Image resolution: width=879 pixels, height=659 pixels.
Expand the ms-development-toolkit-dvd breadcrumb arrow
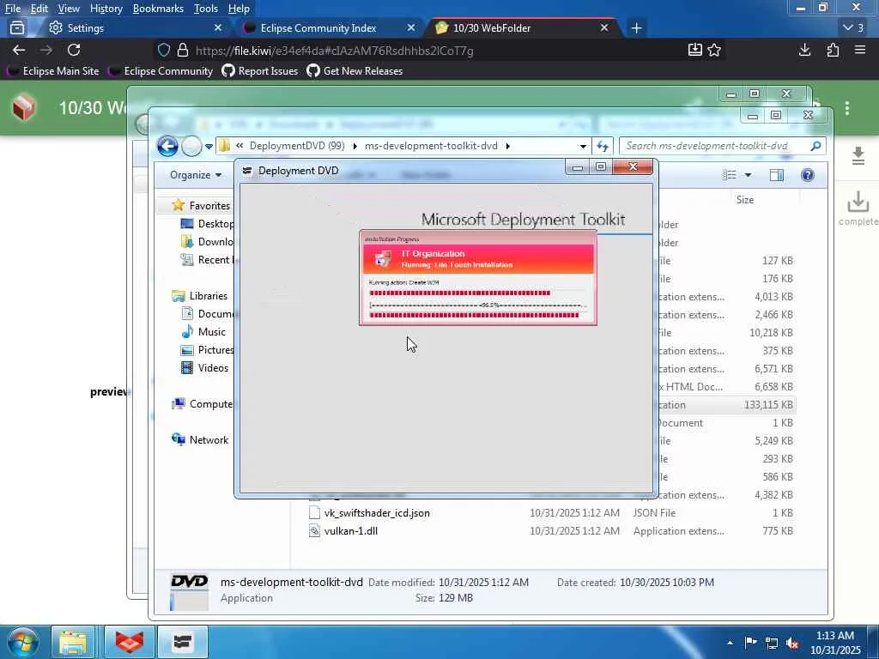click(508, 146)
